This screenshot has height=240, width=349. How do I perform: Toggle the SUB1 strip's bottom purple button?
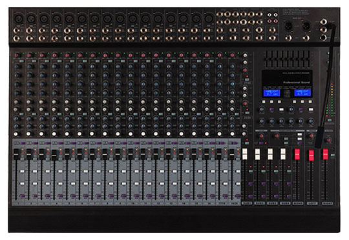coord(251,196)
